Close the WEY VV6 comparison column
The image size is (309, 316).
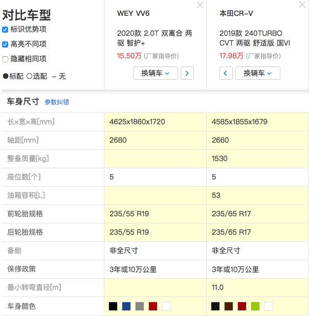pos(200,5)
